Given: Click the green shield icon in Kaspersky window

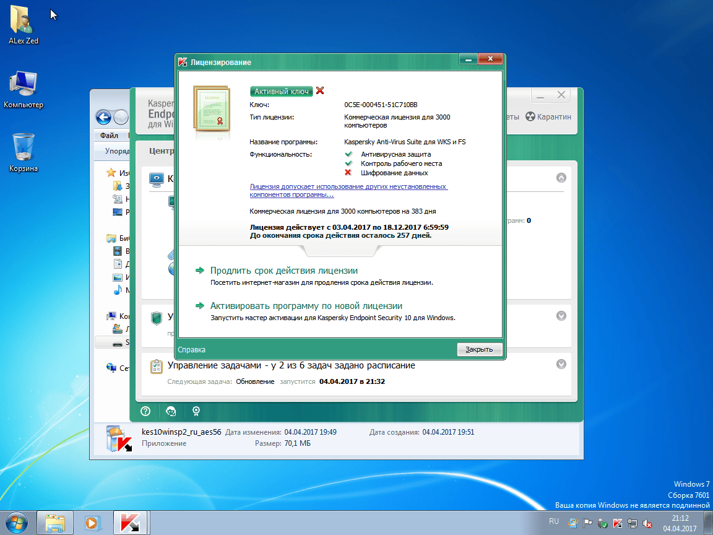Looking at the screenshot, I should 157,318.
